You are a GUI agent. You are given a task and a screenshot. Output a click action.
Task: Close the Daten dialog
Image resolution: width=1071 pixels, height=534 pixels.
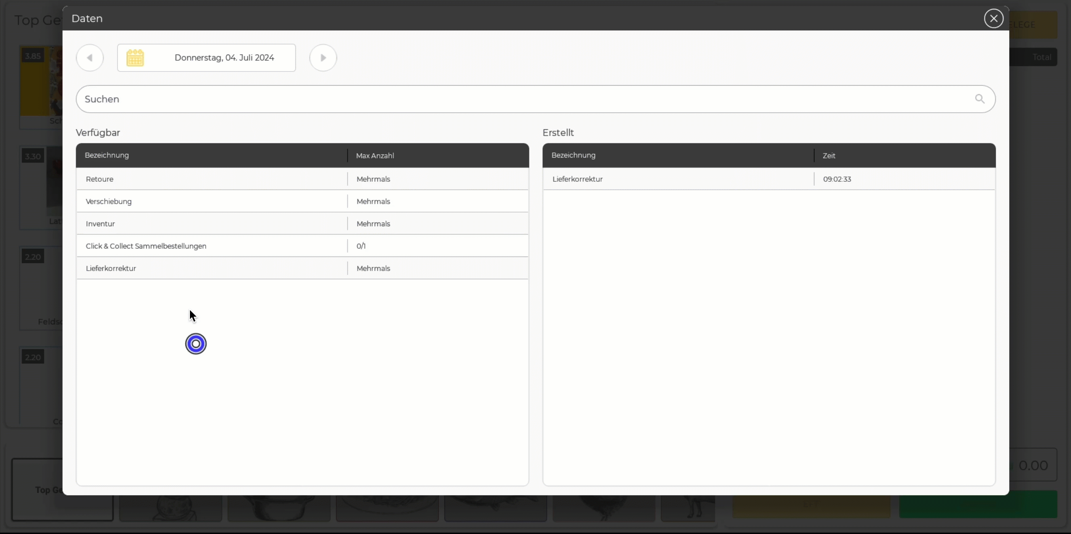tap(994, 18)
